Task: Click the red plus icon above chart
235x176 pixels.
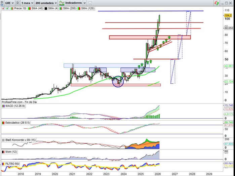Action: coord(3,8)
